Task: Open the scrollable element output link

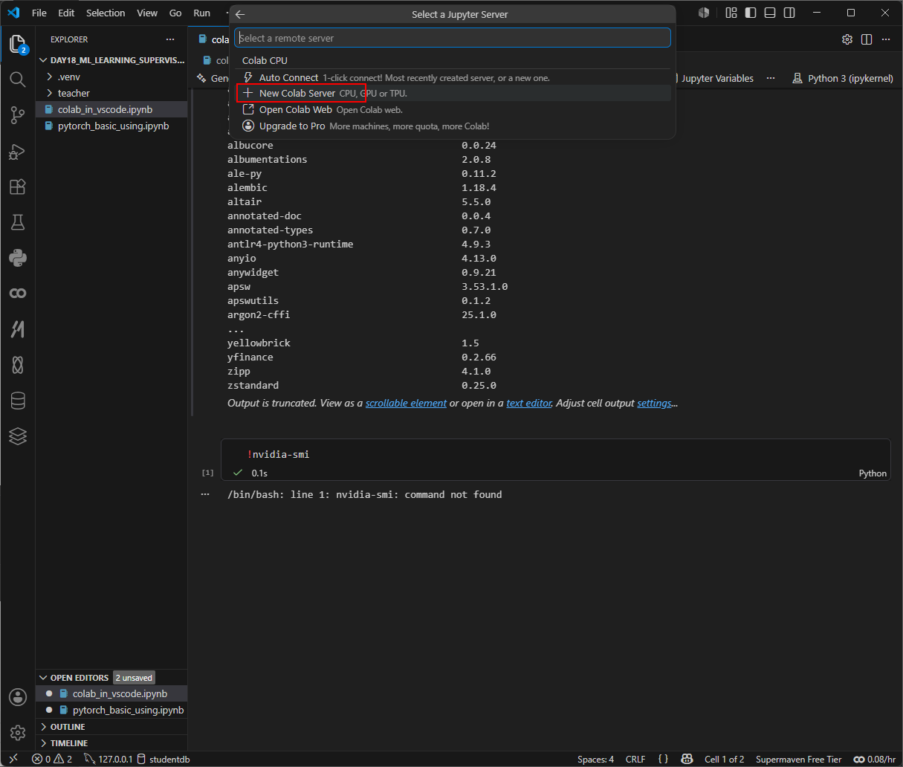Action: click(x=406, y=403)
